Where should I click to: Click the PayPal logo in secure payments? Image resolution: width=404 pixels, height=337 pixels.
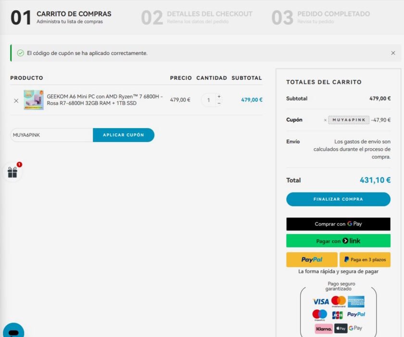tap(356, 314)
